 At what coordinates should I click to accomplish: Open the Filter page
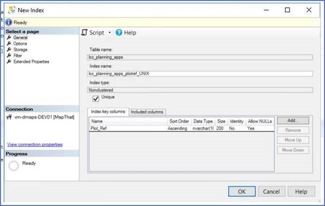click(18, 55)
